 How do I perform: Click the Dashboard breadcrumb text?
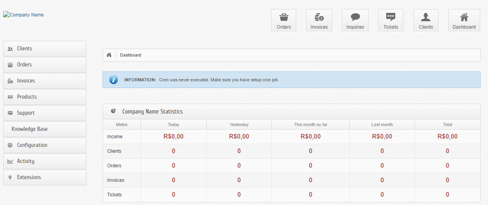[130, 55]
